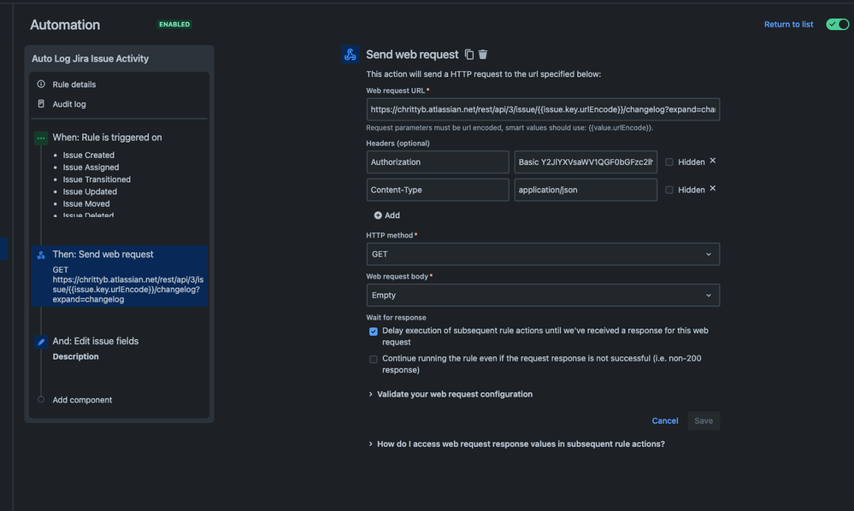854x511 pixels.
Task: Click Issue Moved trigger item
Action: click(86, 203)
